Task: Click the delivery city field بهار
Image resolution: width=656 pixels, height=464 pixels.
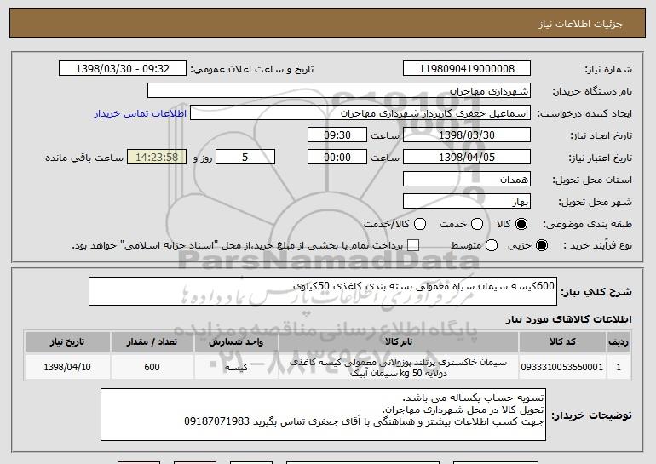Action: pos(467,202)
